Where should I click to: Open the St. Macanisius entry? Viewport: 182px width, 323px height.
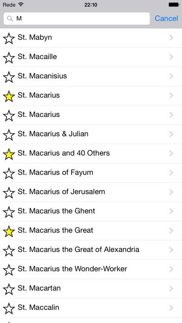(91, 76)
